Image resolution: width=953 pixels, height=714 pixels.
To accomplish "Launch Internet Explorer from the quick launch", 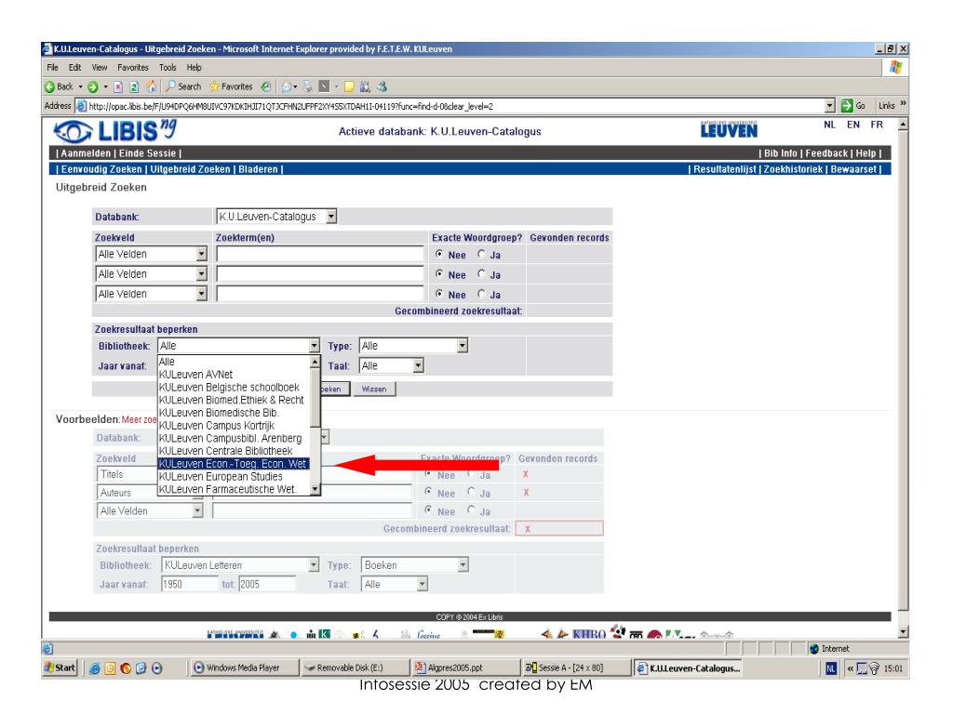I will tap(95, 668).
